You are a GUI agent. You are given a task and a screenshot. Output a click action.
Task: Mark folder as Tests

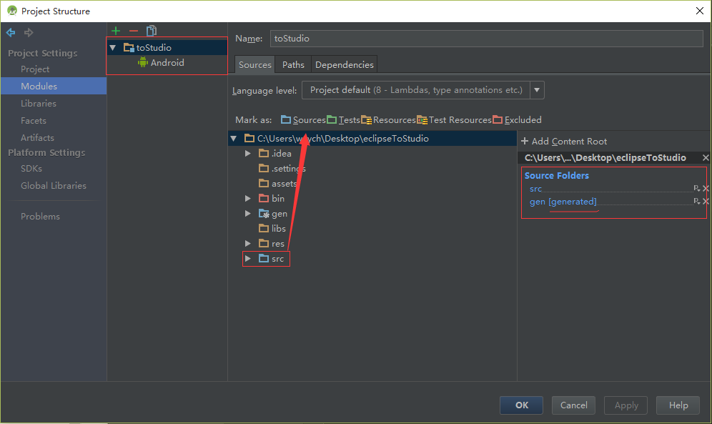344,120
